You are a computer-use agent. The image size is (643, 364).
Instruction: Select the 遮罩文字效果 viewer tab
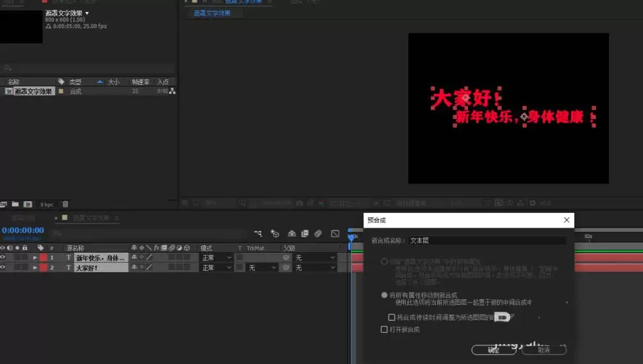212,13
